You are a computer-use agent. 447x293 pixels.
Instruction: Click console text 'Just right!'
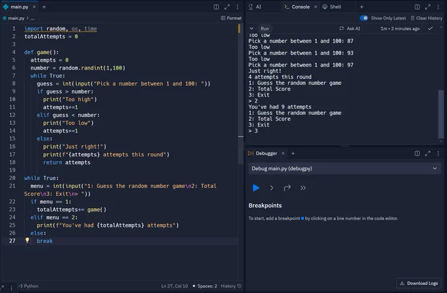[264, 71]
